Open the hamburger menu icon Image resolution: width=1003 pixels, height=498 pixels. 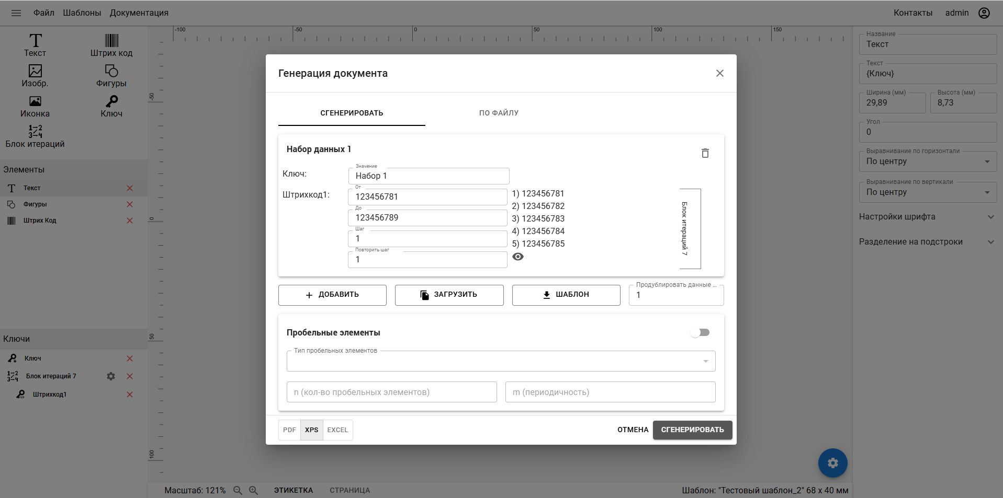point(16,13)
